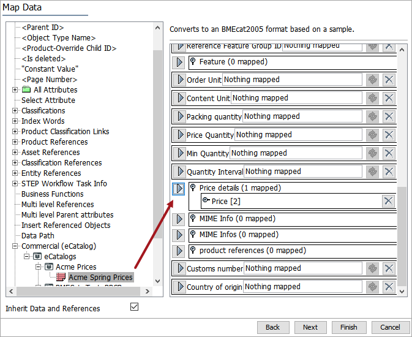The width and height of the screenshot is (412, 337).
Task: Click the transform icon in the Customs number row
Action: pos(372,268)
